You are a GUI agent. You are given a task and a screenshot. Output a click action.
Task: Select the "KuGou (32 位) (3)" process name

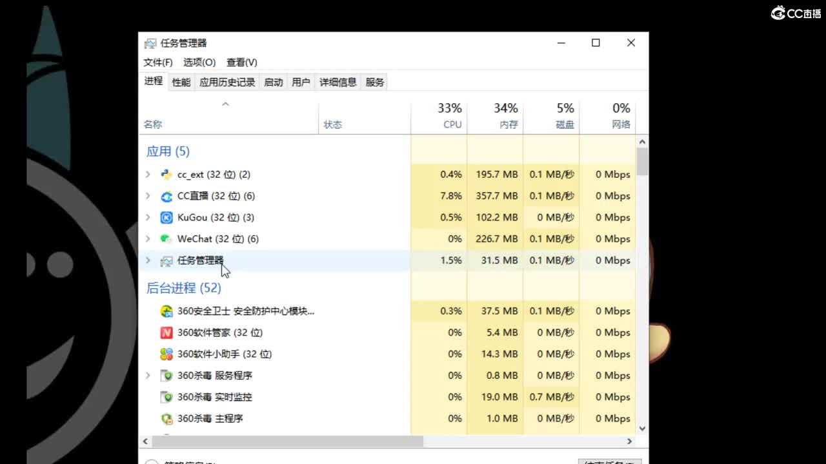pyautogui.click(x=216, y=217)
